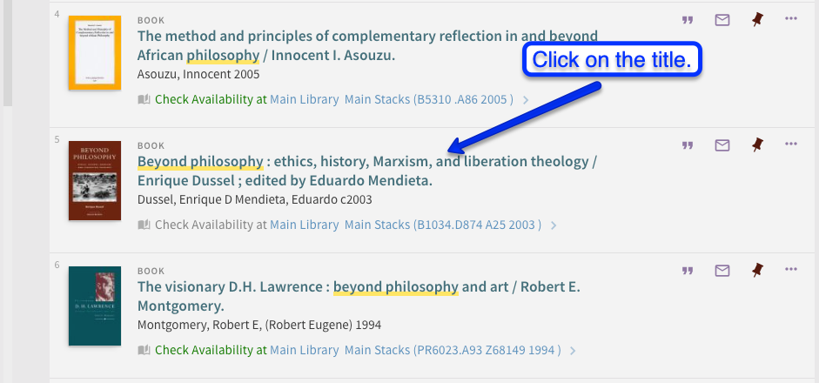This screenshot has height=383, width=819.
Task: Expand availability chevron for B1034.D874 call number
Action: (x=554, y=225)
